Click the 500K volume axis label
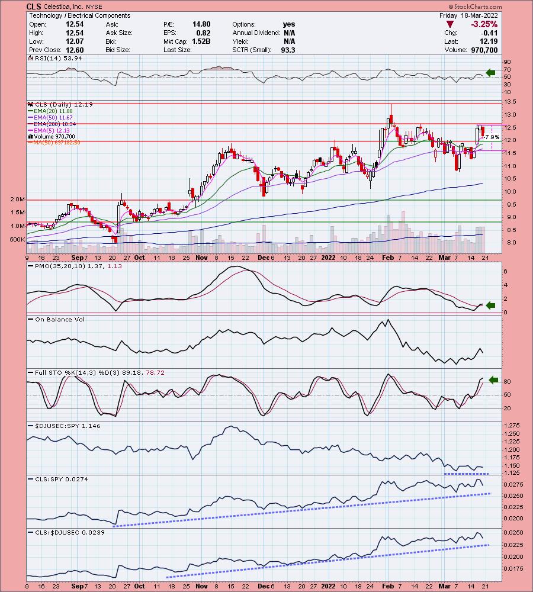Screen dimensions: 533x592 [17, 239]
